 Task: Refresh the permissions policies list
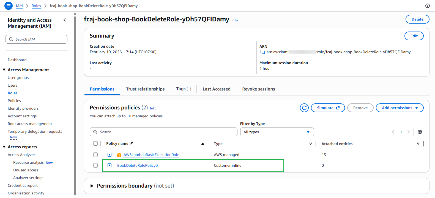[304, 108]
